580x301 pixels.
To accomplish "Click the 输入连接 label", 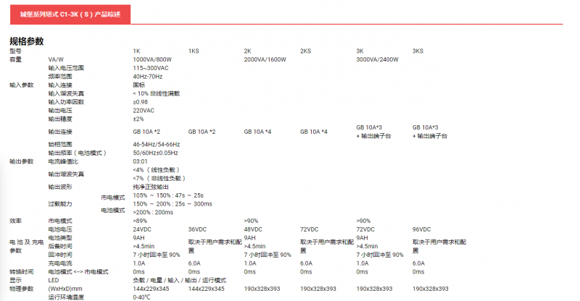I will point(60,85).
